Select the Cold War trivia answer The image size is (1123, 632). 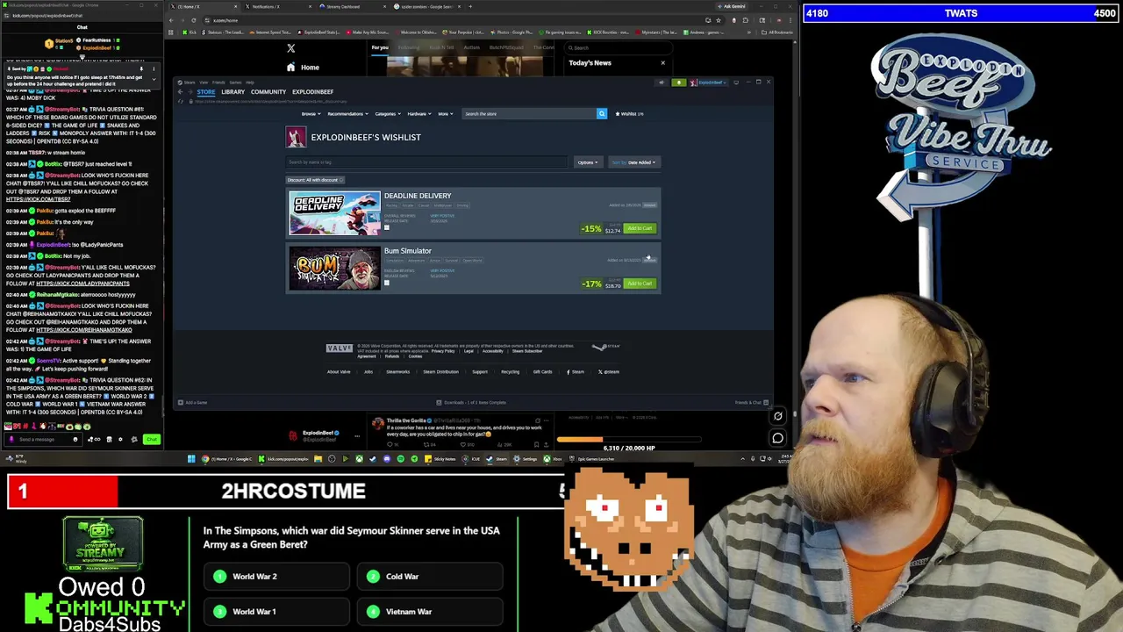pyautogui.click(x=430, y=577)
